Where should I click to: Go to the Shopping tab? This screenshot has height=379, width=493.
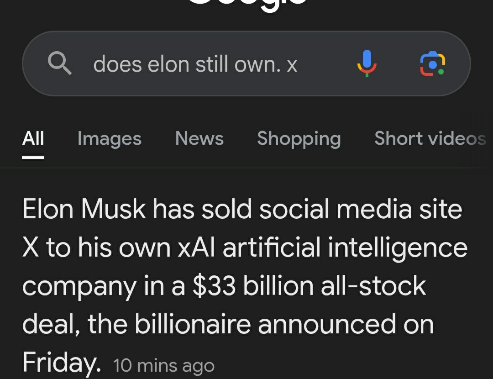click(299, 138)
